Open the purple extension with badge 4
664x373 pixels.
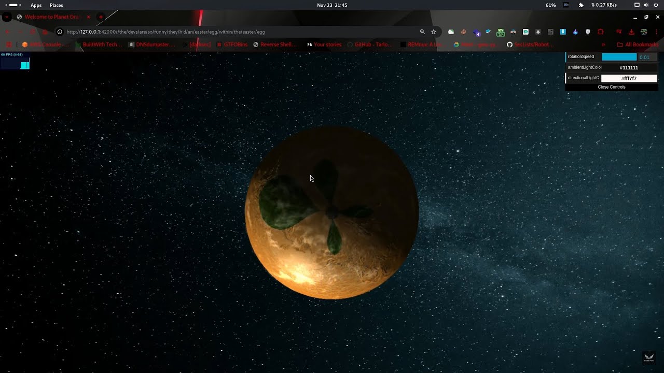point(476,32)
